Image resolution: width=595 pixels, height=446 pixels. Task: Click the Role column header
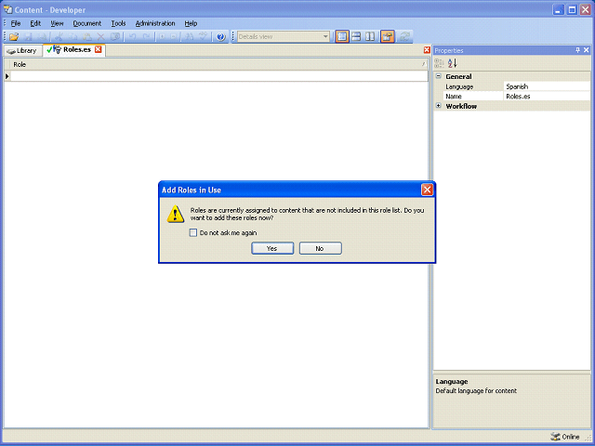pyautogui.click(x=219, y=64)
